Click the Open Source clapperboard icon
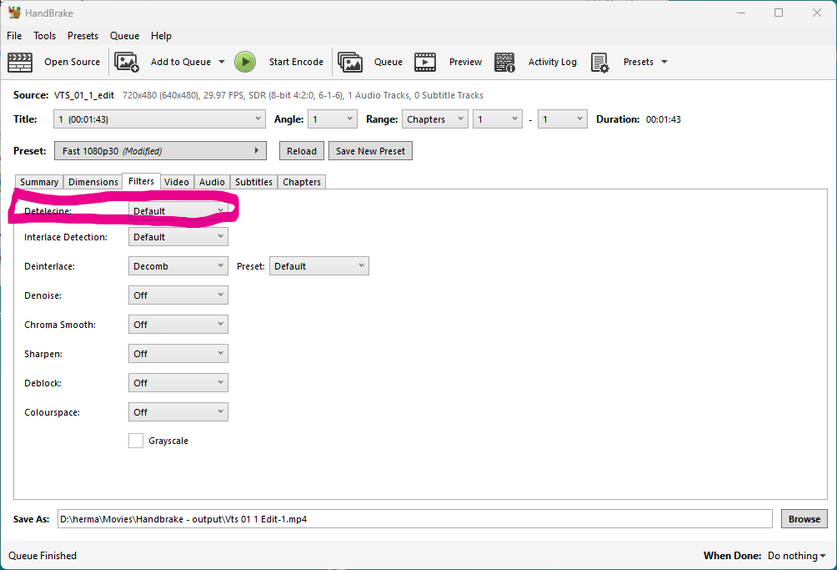The width and height of the screenshot is (837, 570). tap(20, 62)
